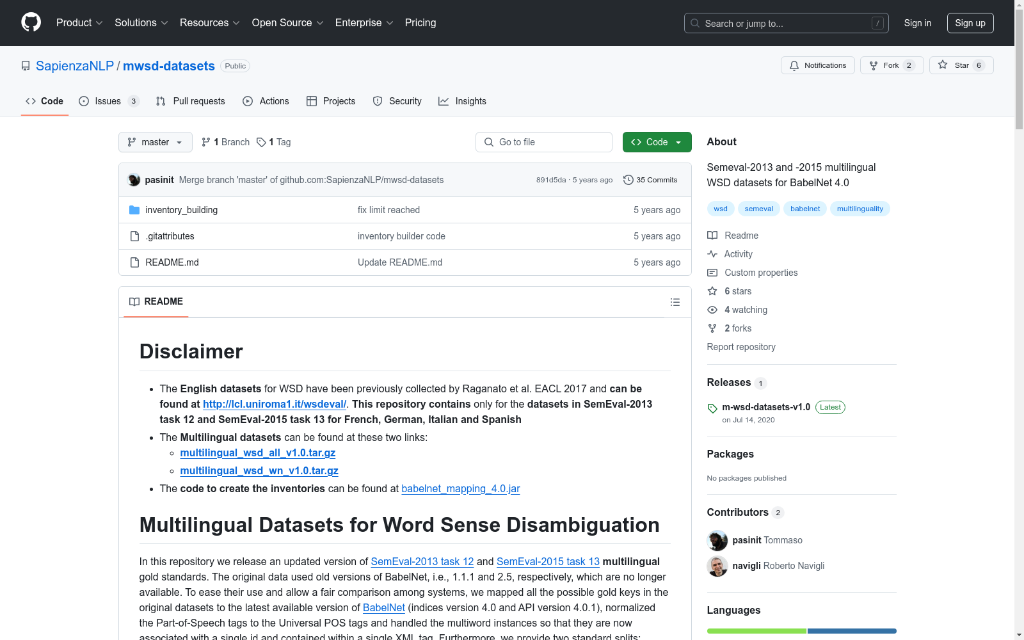View the Insights tab
The image size is (1024, 640).
(x=462, y=101)
